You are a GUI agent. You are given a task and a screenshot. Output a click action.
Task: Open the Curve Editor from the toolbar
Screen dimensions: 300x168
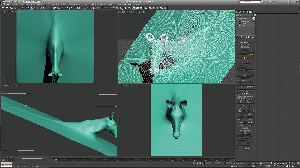(138, 8)
